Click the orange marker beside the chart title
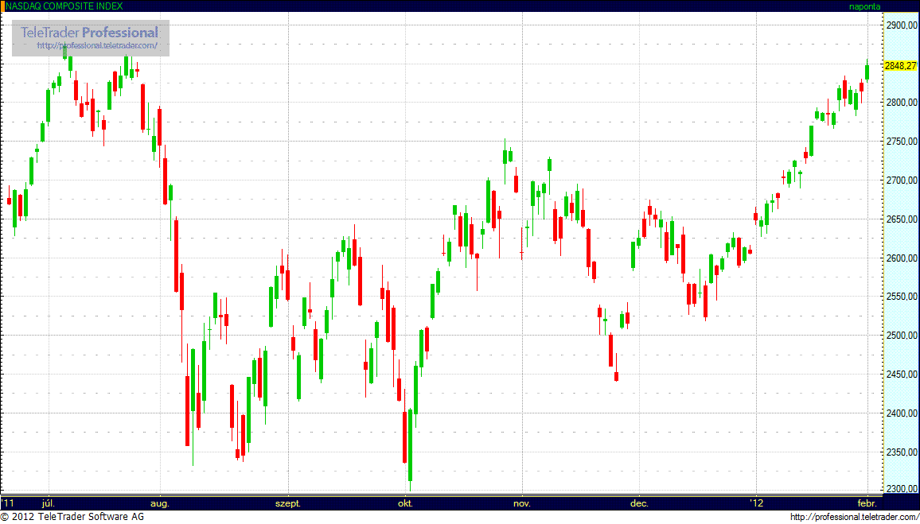This screenshot has height=524, width=920. pyautogui.click(x=2, y=6)
